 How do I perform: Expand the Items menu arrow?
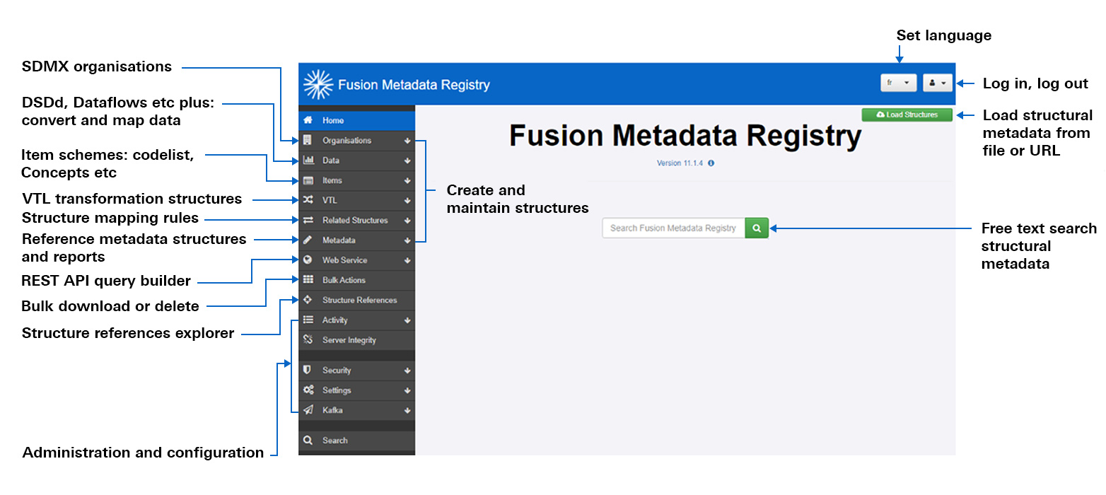407,180
